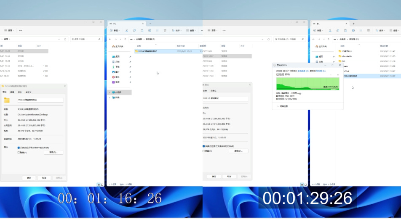The height and width of the screenshot is (219, 401).
Task: Click Advanced (高级) in PCIE3.0 properties dialog
Action: pos(238,151)
